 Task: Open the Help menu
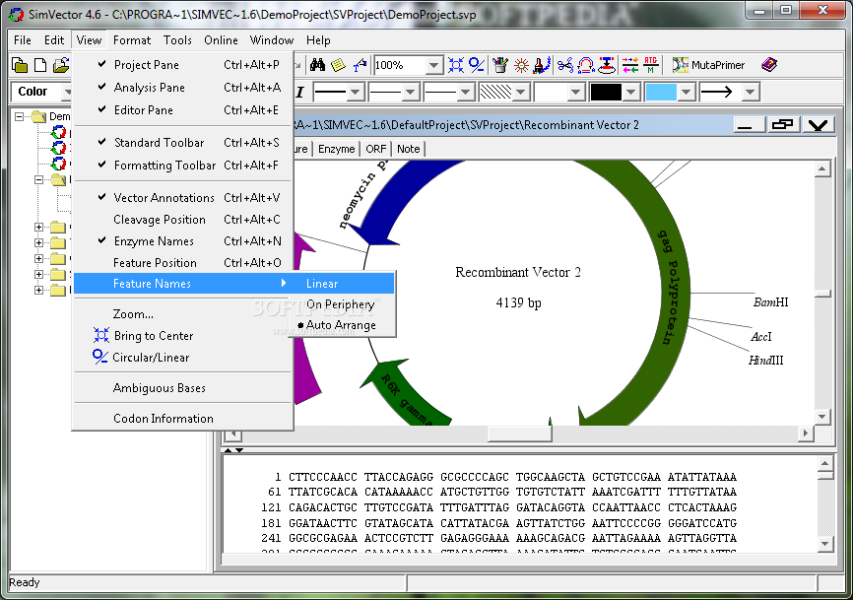point(318,40)
